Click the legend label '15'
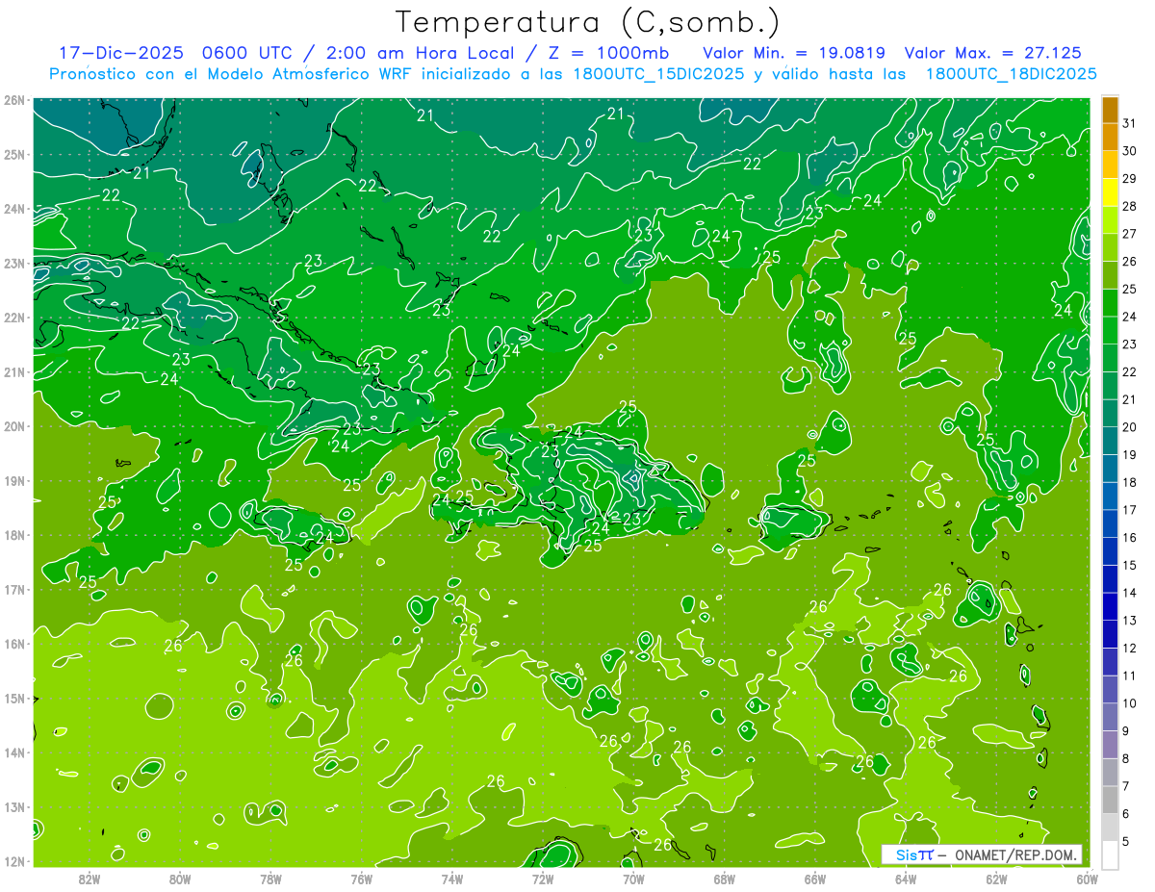Image resolution: width=1155 pixels, height=892 pixels. pos(1130,565)
